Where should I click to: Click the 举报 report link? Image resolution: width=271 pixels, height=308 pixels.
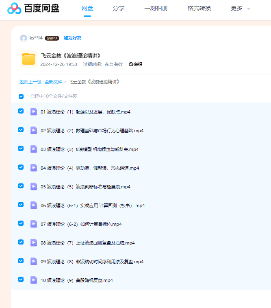point(136,64)
